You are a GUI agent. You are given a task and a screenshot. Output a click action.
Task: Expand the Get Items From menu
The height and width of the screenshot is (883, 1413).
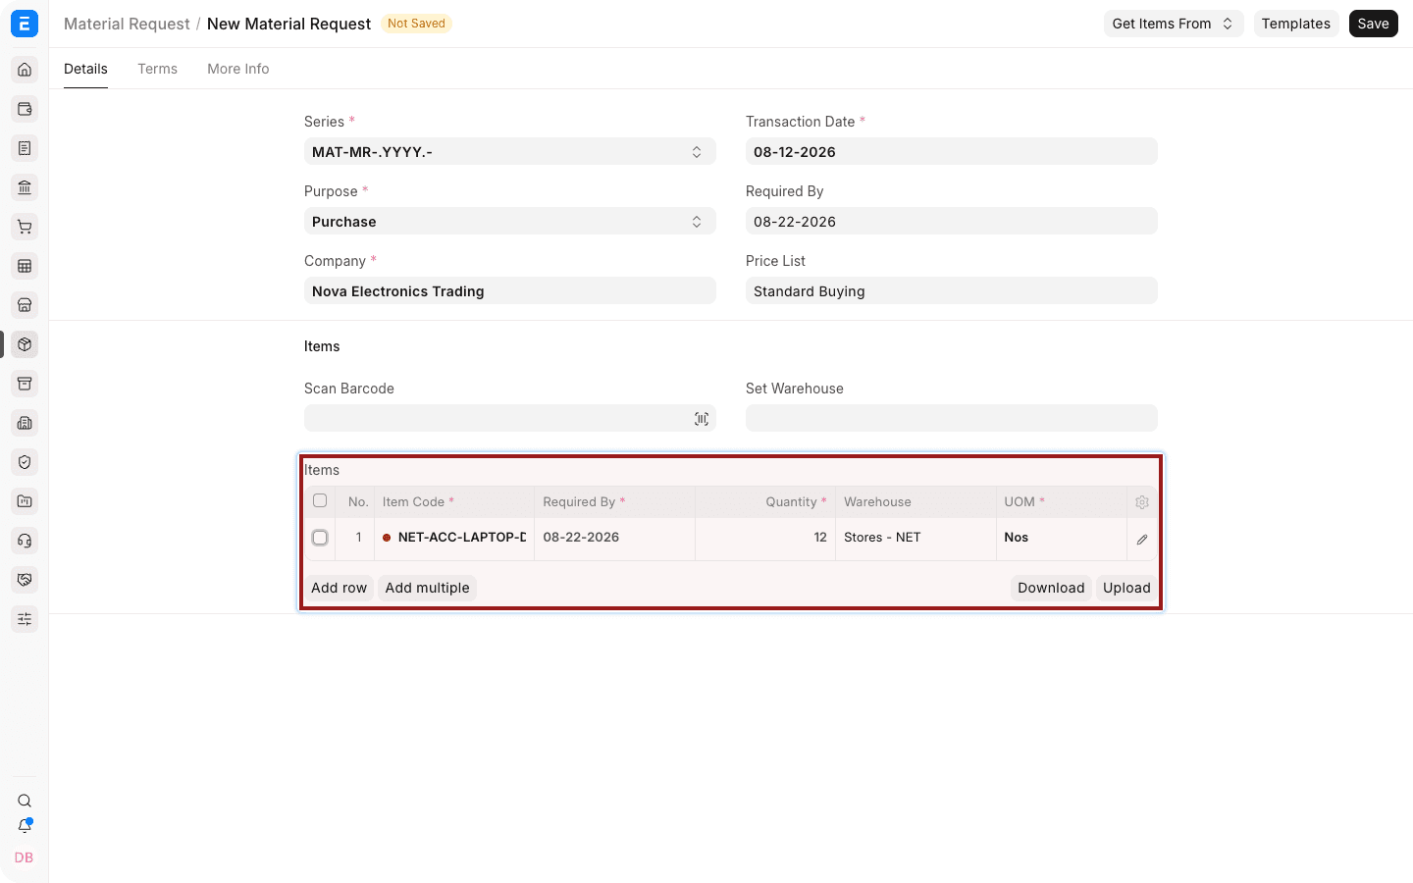(x=1174, y=24)
